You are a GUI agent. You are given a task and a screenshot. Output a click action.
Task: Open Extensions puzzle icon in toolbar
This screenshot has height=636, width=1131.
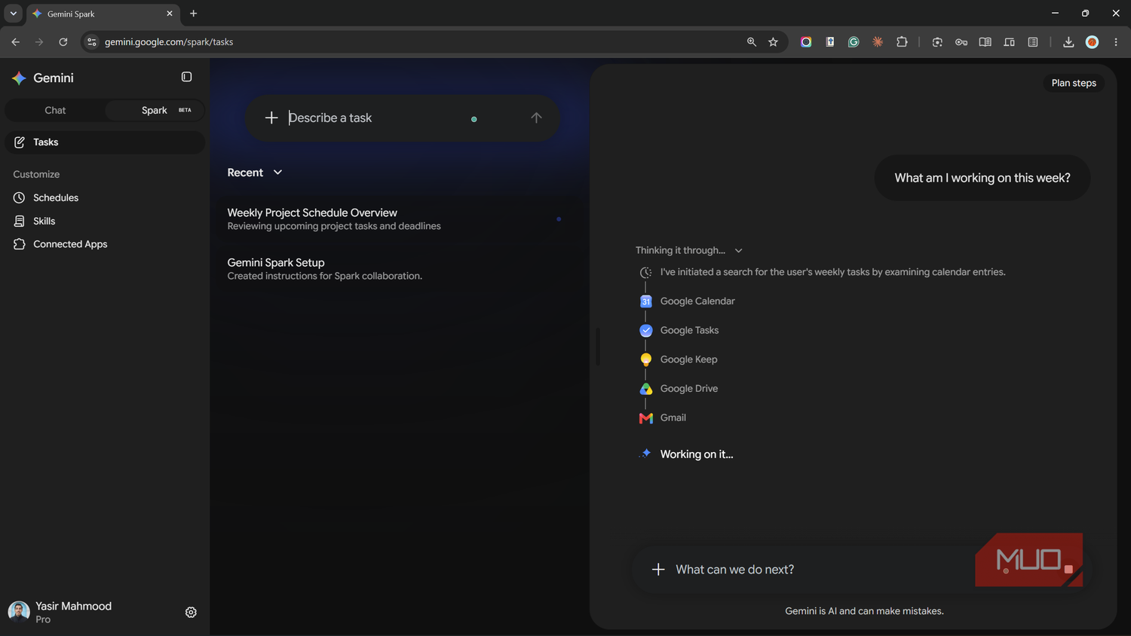(x=902, y=42)
